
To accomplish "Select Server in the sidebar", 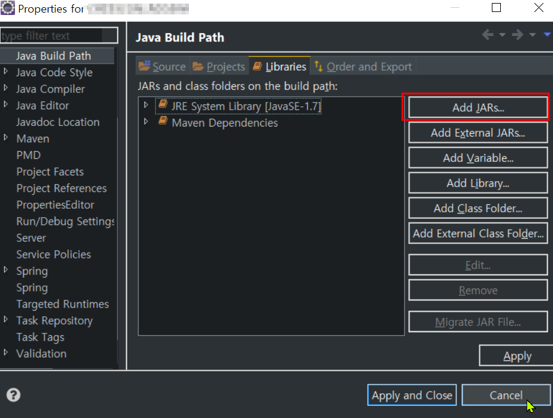I will point(31,238).
